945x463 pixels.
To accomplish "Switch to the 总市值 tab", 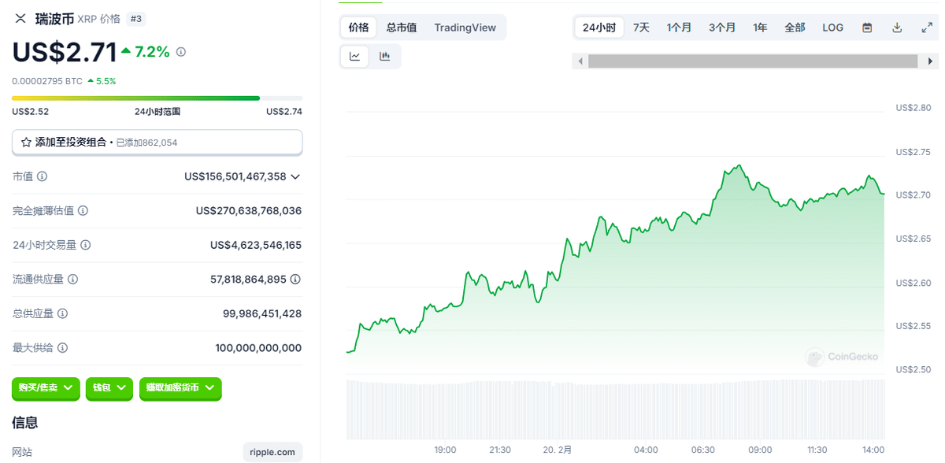I will 402,28.
